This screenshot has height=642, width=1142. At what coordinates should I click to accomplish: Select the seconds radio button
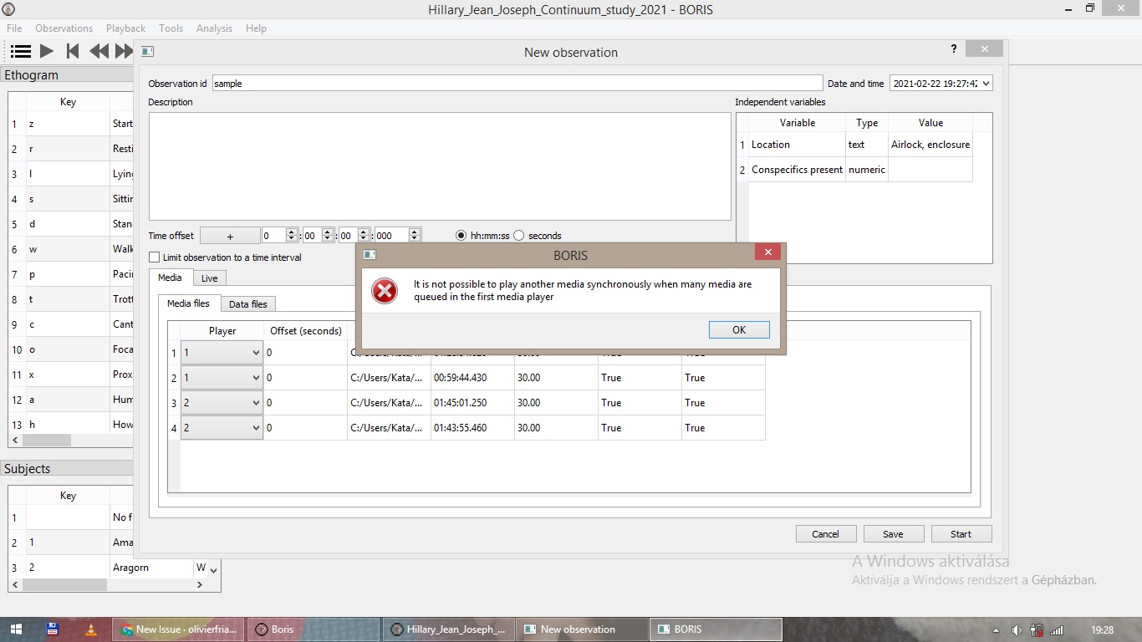[x=518, y=235]
